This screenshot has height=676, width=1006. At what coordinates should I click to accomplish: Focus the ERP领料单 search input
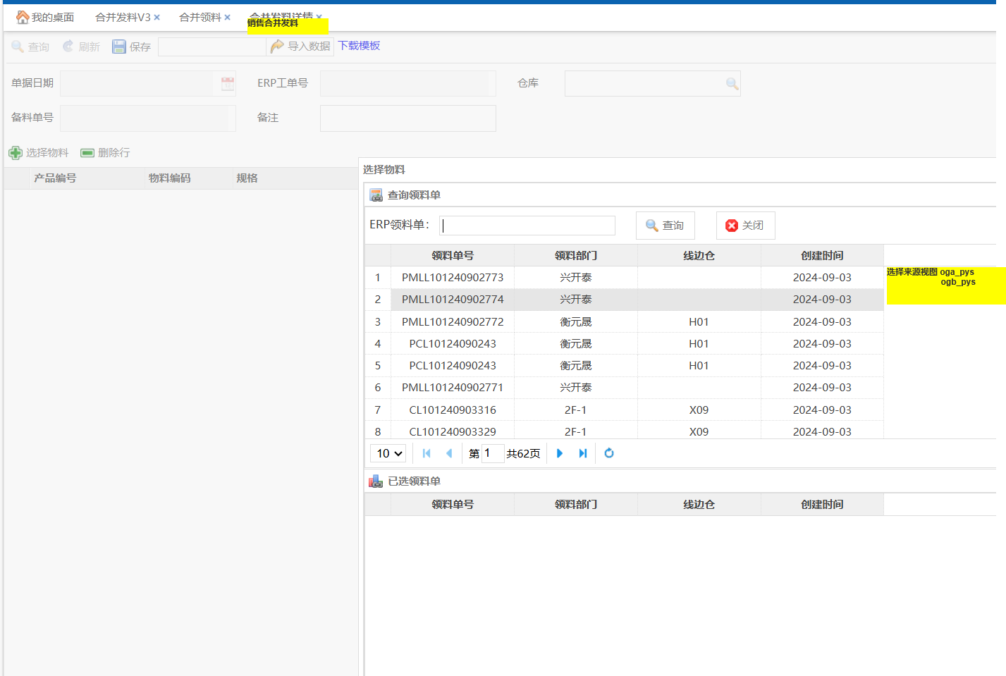[x=527, y=225]
